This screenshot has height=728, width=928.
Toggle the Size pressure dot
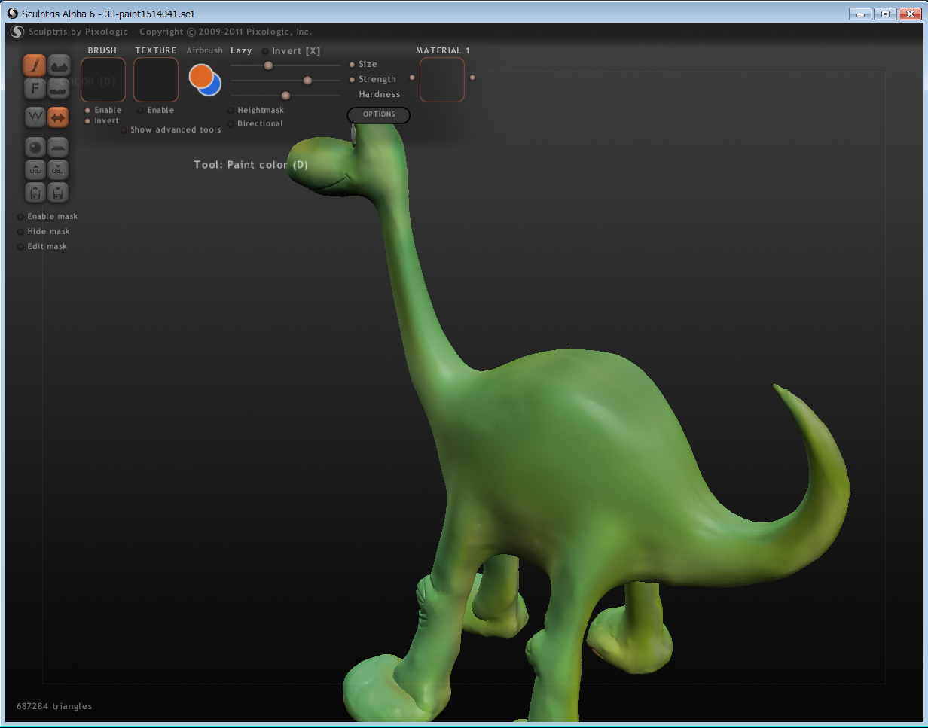(x=352, y=65)
